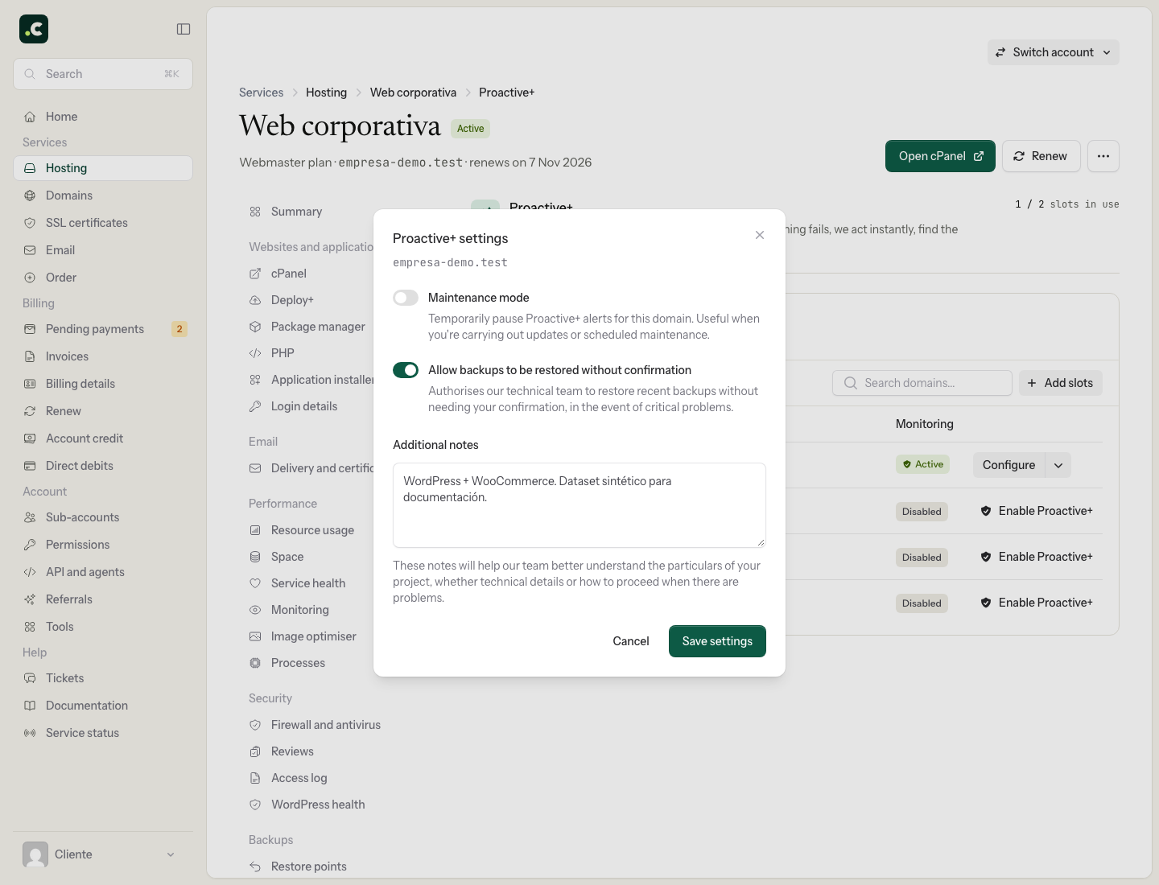Image resolution: width=1159 pixels, height=885 pixels.
Task: Go to Pending payments
Action: (103, 329)
